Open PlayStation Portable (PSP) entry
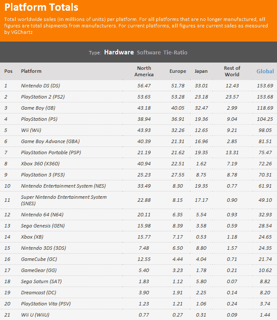 click(x=51, y=153)
